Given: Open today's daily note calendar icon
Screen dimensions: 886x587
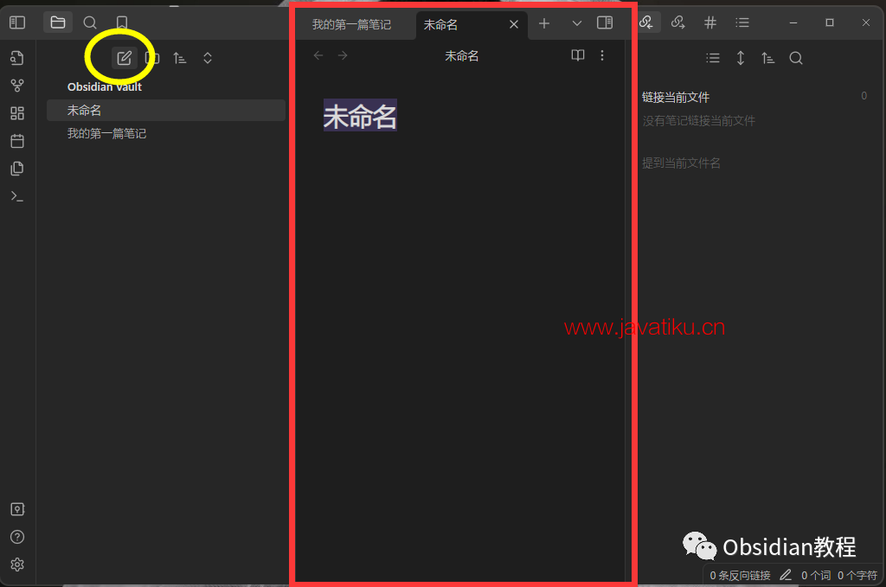Looking at the screenshot, I should [17, 141].
